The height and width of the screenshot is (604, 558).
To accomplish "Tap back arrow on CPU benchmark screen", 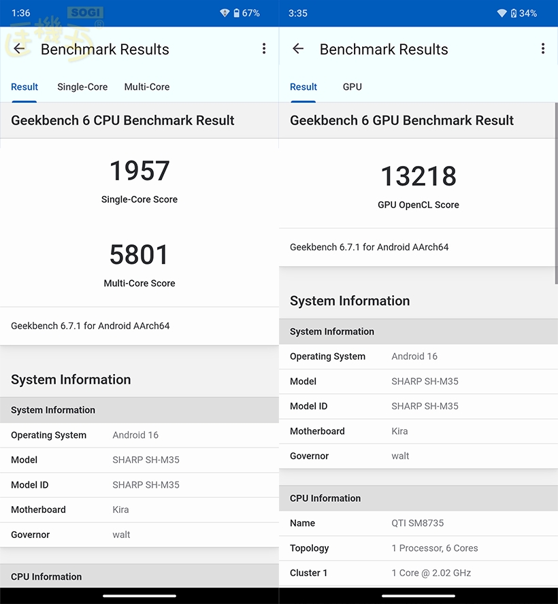I will 19,49.
